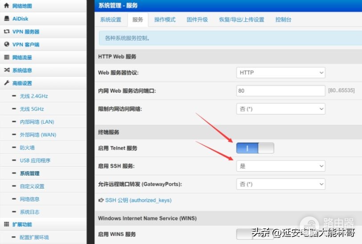Switch to the 固件升级 tab
The image size is (362, 244).
[x=197, y=20]
